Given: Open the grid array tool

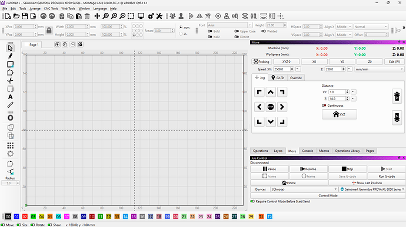Looking at the screenshot, I should (x=10, y=145).
